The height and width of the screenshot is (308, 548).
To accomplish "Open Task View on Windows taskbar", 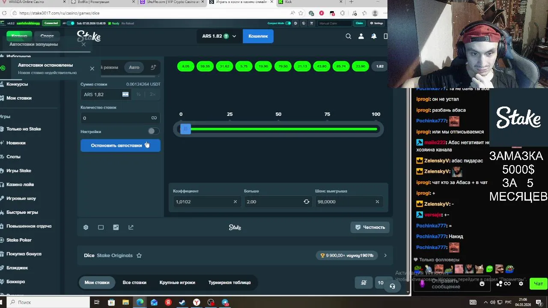I will pyautogui.click(x=97, y=302).
